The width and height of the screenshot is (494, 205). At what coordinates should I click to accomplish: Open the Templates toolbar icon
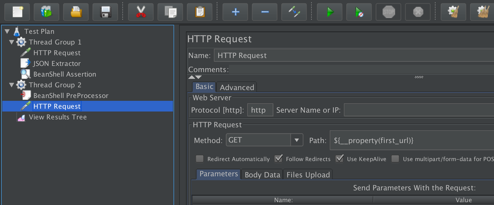(x=46, y=12)
